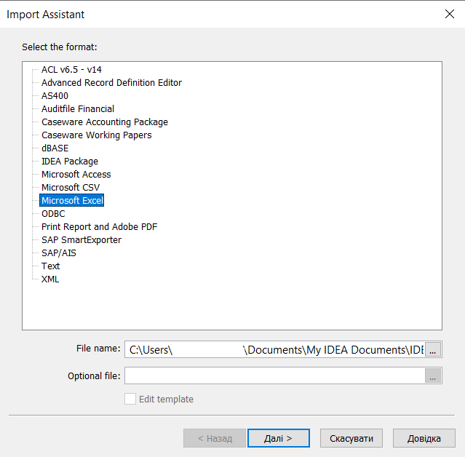This screenshot has height=457, width=465.
Task: Choose SAP SmartExporter format
Action: click(82, 239)
